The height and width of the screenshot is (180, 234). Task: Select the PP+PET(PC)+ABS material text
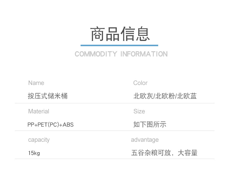pyautogui.click(x=50, y=125)
